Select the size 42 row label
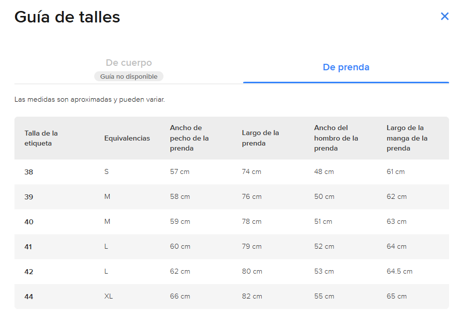466x318 pixels. coord(29,272)
